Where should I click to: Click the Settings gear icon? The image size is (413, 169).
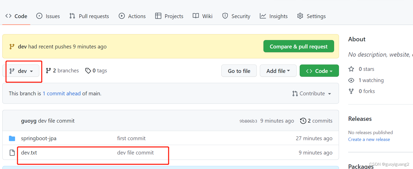click(300, 16)
